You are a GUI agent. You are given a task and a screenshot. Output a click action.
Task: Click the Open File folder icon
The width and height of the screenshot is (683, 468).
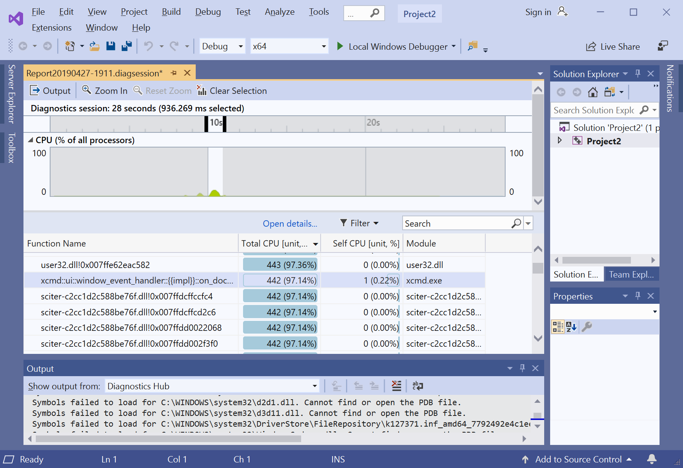pos(94,46)
